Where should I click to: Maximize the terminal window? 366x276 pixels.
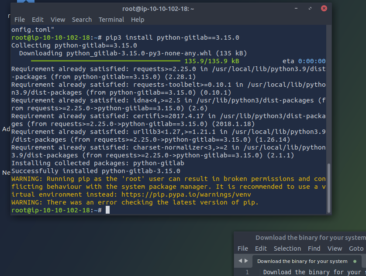click(x=310, y=8)
